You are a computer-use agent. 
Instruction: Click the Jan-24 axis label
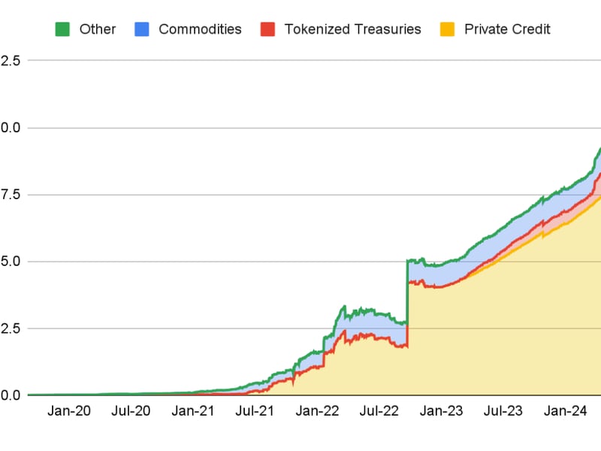[x=564, y=411]
